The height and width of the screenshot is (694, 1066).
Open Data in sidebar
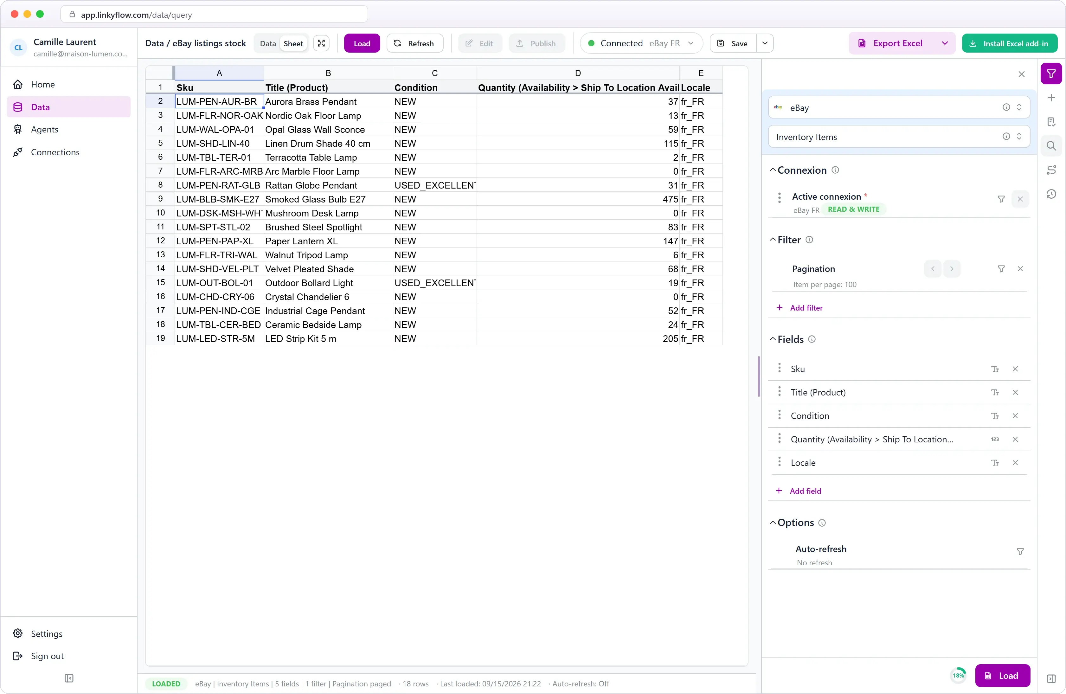68,107
